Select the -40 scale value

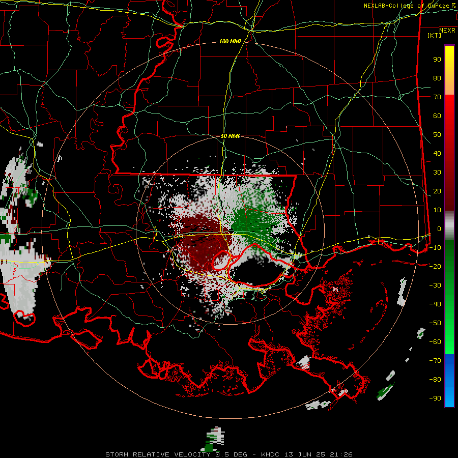435,304
